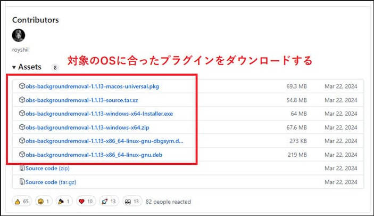The image size is (374, 216).
Task: Open the royshil username link
Action: coord(20,50)
